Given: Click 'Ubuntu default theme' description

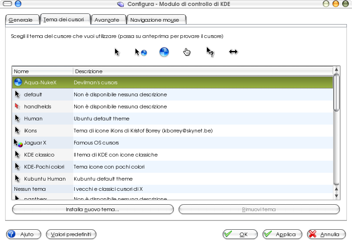Looking at the screenshot, I should tap(102, 119).
